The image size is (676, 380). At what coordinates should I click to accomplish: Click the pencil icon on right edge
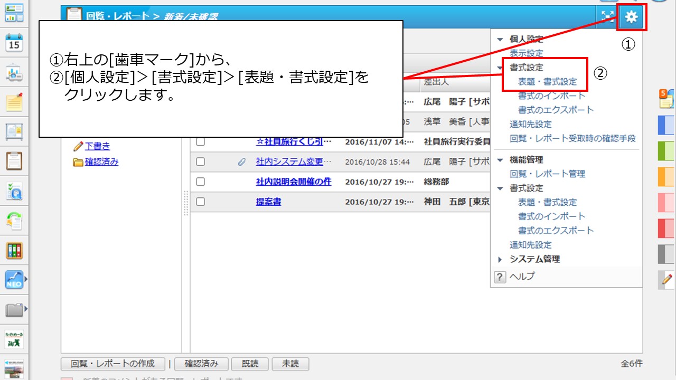coord(666,279)
